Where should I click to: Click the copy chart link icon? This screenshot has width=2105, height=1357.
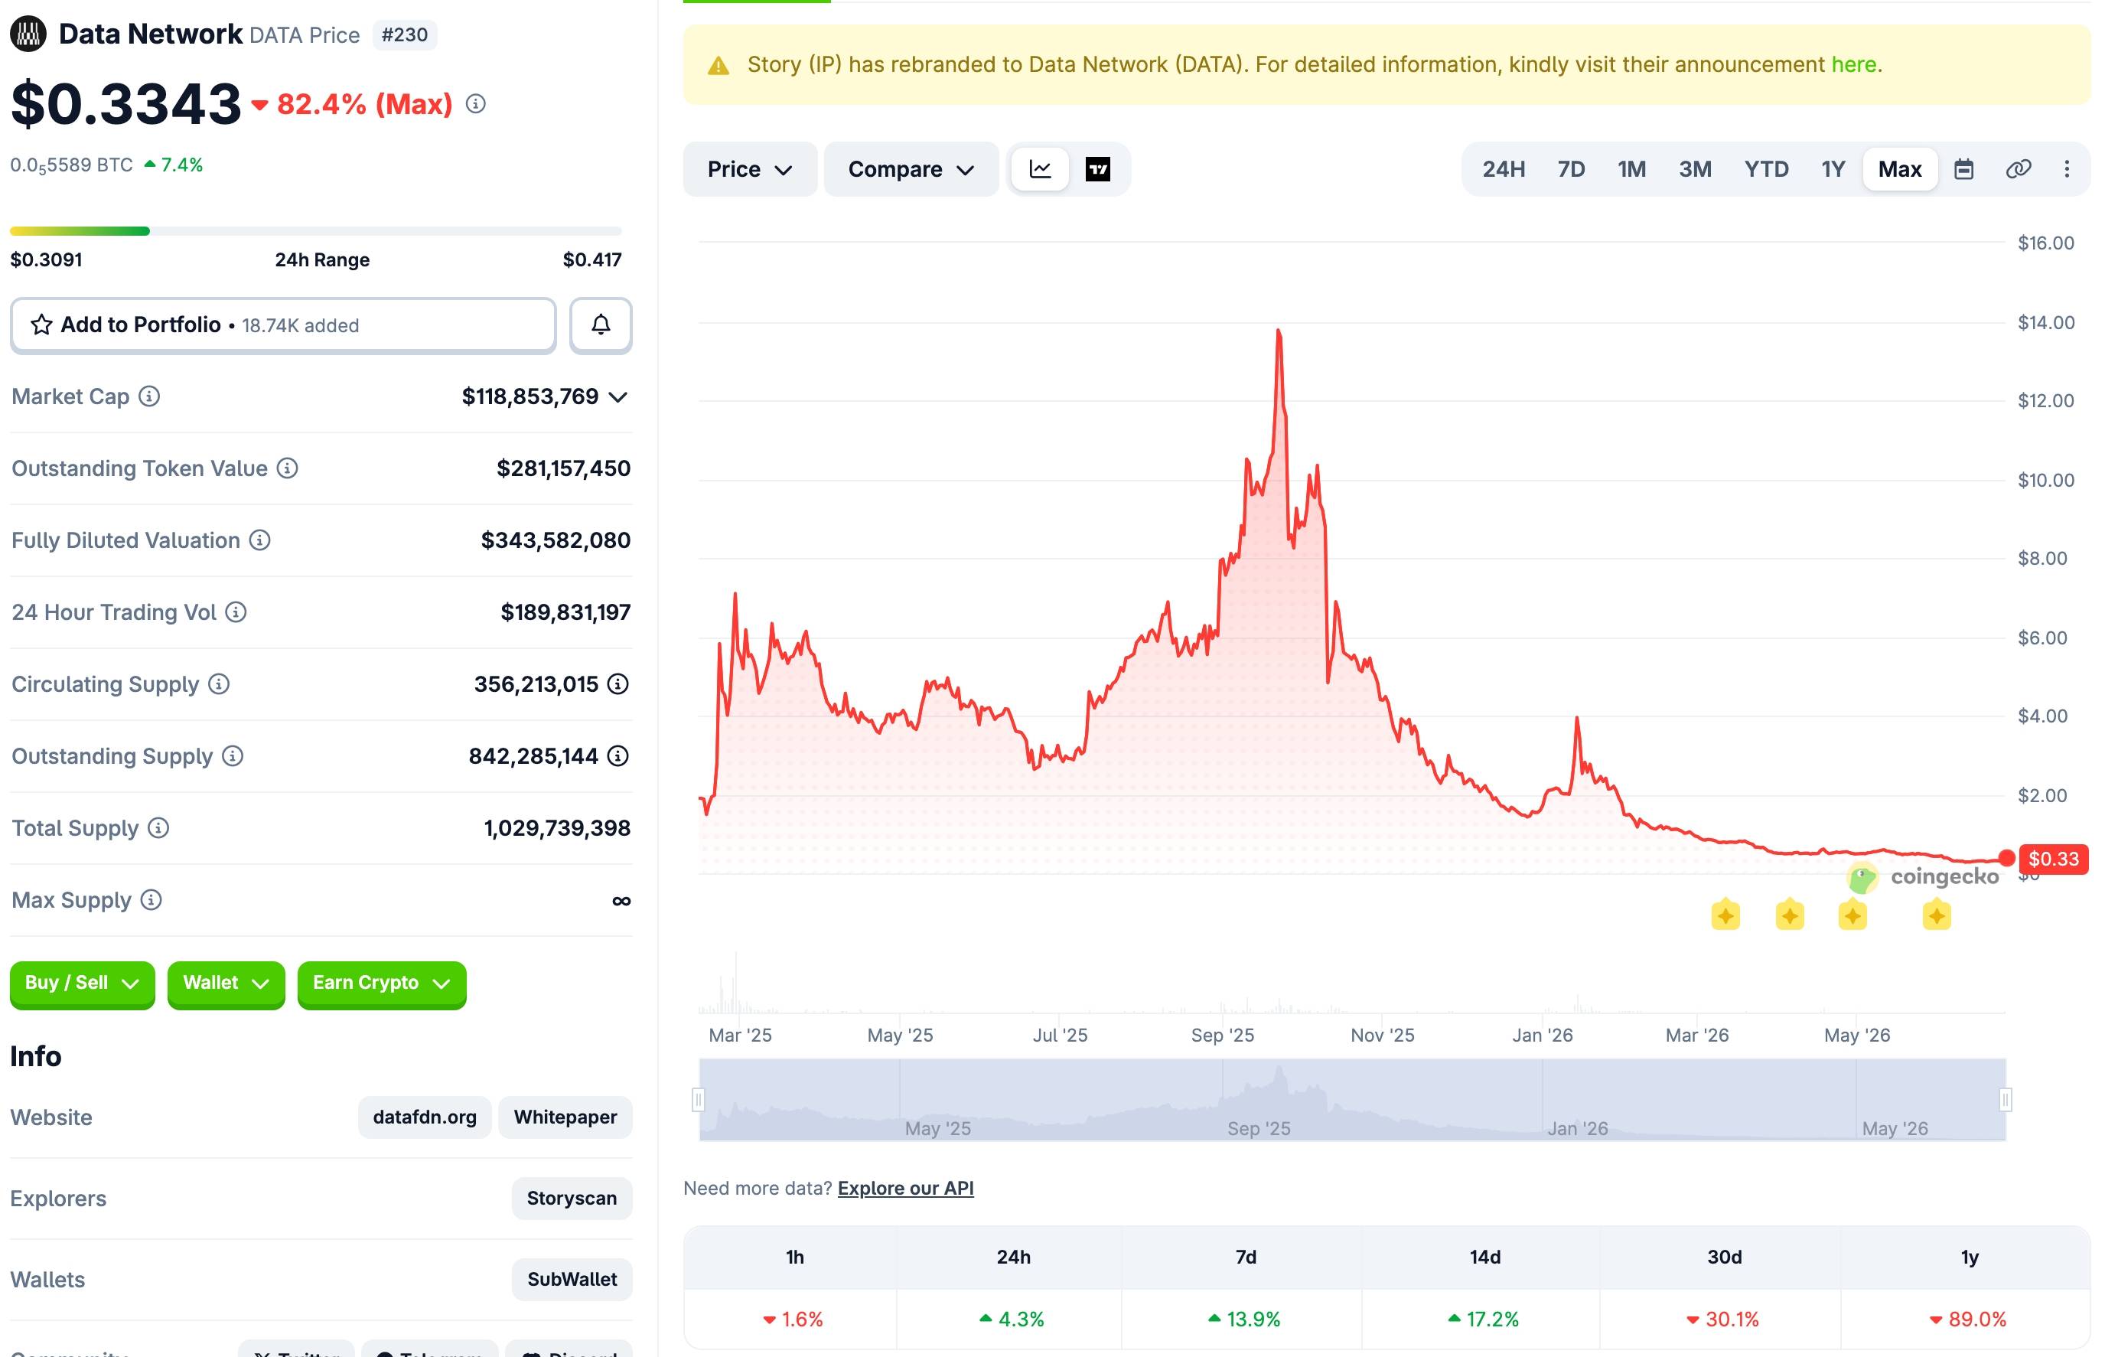(x=2018, y=169)
